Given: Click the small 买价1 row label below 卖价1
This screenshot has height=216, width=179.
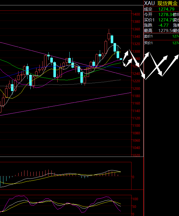Looking at the screenshot, I should [148, 43].
